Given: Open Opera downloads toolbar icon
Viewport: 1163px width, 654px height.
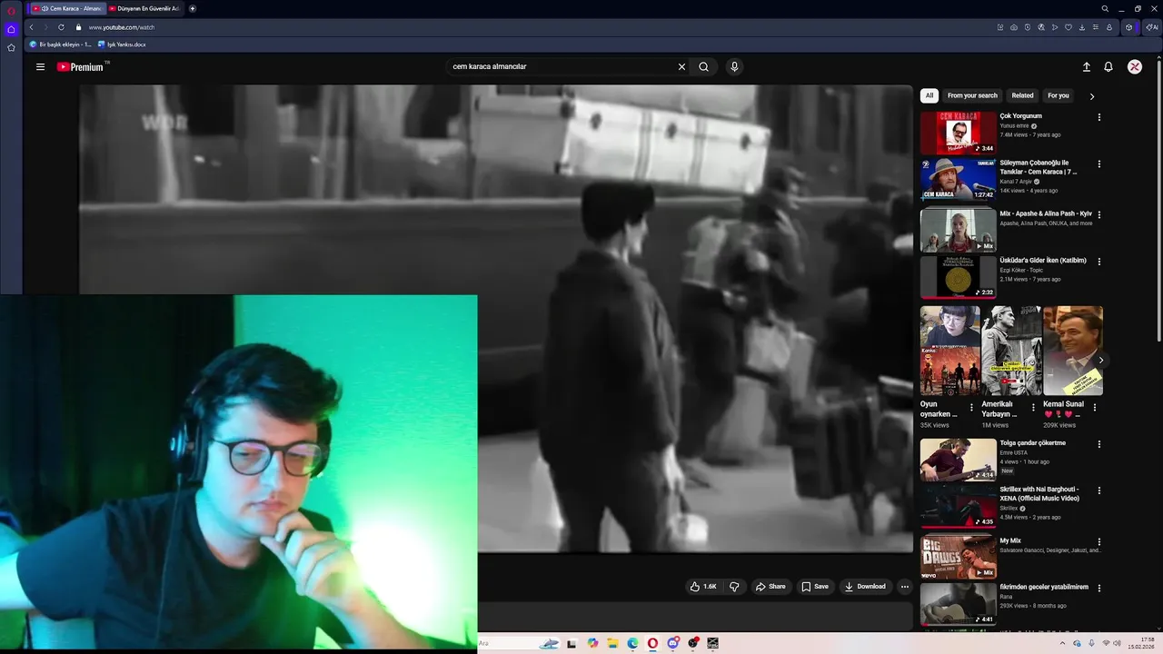Looking at the screenshot, I should coord(1082,27).
